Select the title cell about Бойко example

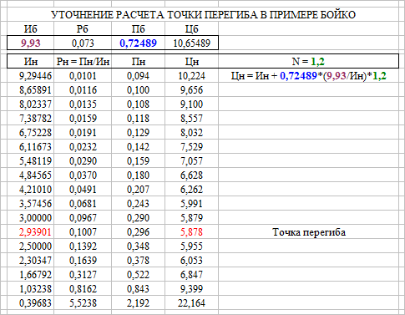pyautogui.click(x=203, y=14)
